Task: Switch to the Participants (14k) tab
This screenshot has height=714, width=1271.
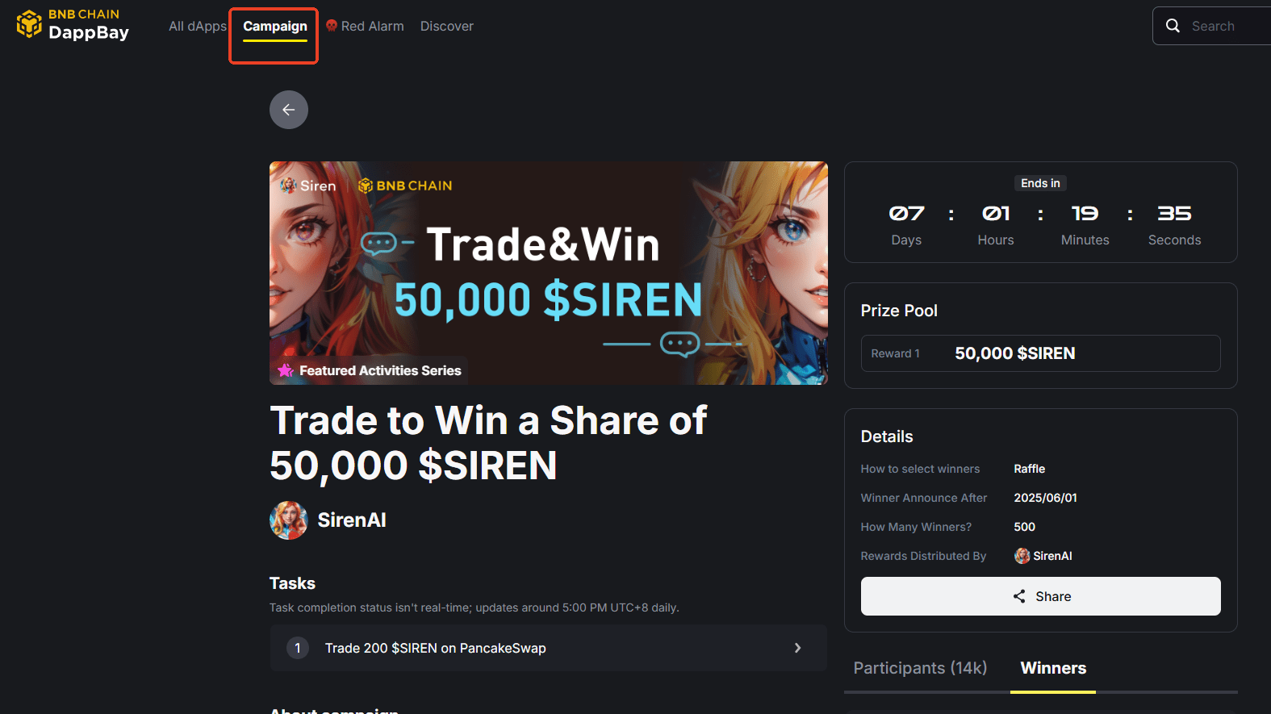Action: click(920, 668)
